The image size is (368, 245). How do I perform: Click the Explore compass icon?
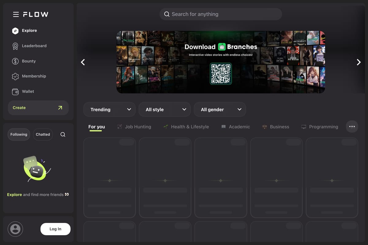pos(15,31)
